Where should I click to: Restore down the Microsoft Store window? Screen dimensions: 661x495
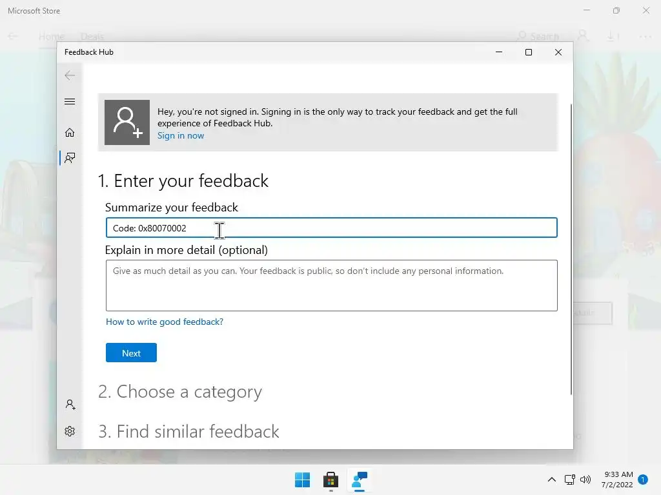coord(616,10)
